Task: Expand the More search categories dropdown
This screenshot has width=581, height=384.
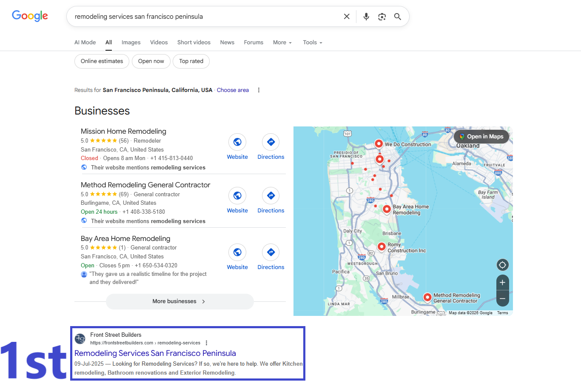Action: 282,43
